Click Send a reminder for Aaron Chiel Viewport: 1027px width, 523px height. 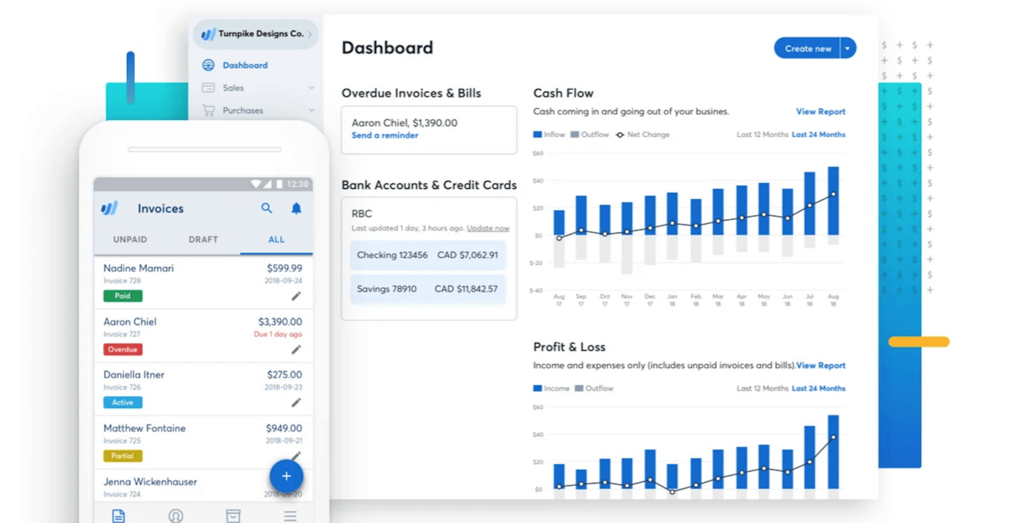pos(384,135)
